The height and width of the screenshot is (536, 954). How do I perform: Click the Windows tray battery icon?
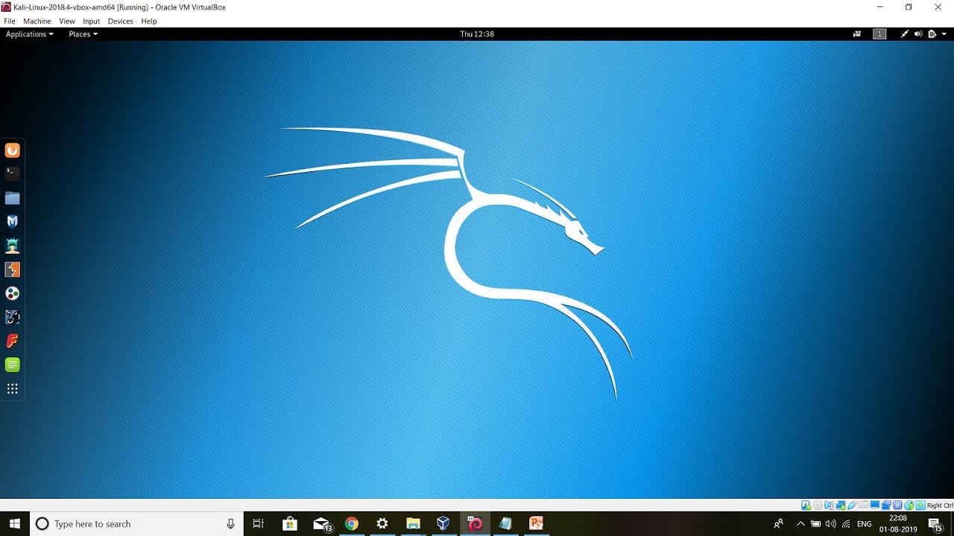pos(816,524)
